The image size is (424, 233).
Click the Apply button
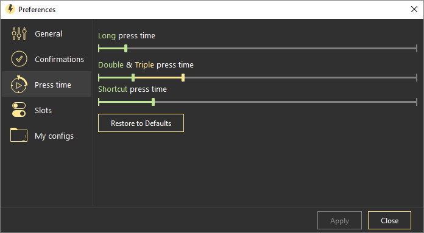pyautogui.click(x=339, y=220)
